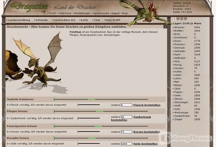
Task: Click the 'Vieh:' stock row
Action: click(x=186, y=109)
